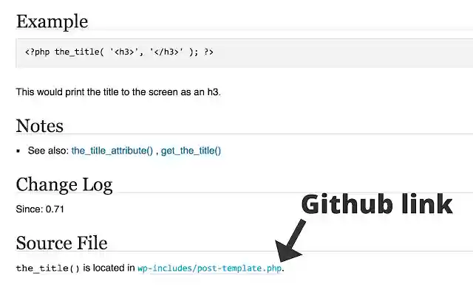Click the the_title() code text under Source File
473x295 pixels.
[x=47, y=268]
